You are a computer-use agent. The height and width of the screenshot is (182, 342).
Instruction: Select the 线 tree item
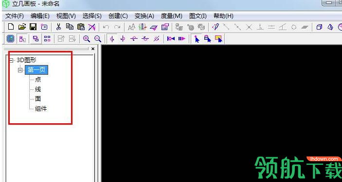click(38, 89)
